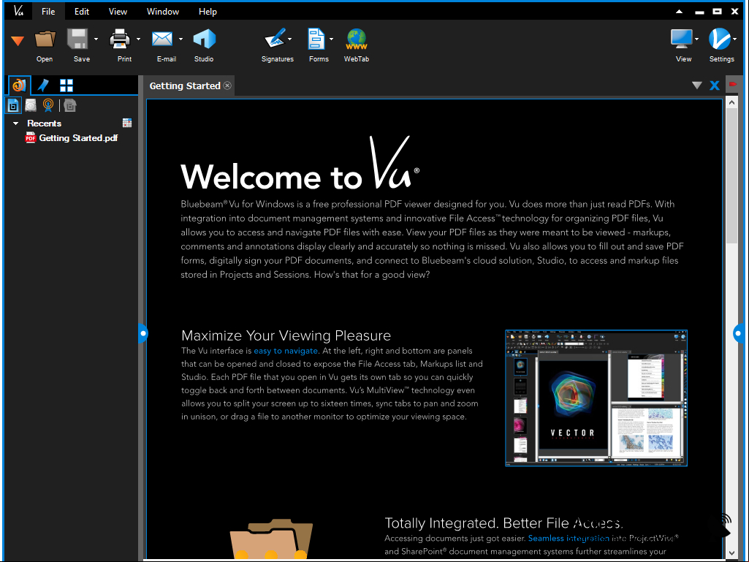The image size is (749, 562).
Task: Expand the Signatures dropdown arrow
Action: 290,39
